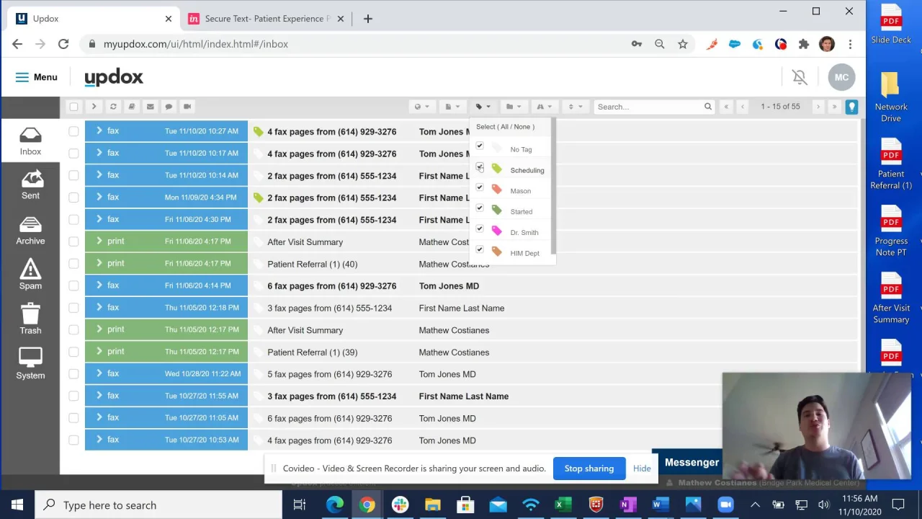The height and width of the screenshot is (519, 922).
Task: Click the video camera toolbar icon
Action: pos(187,107)
